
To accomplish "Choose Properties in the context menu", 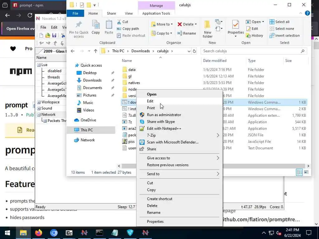I will (x=179, y=222).
